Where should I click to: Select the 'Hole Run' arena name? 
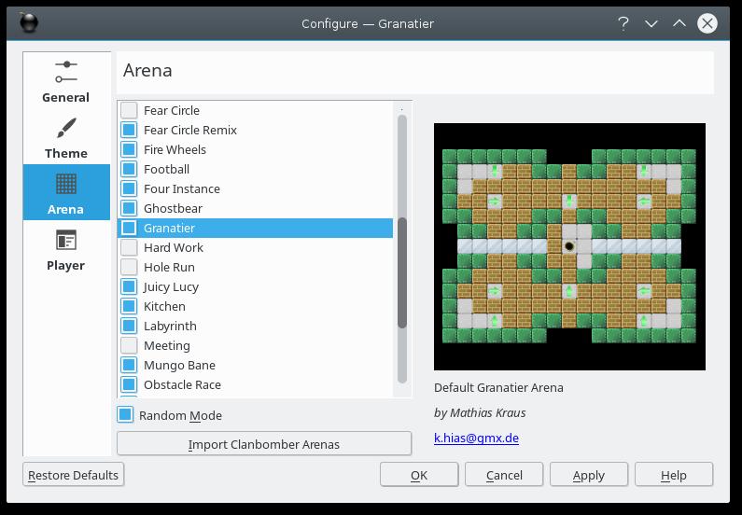169,267
